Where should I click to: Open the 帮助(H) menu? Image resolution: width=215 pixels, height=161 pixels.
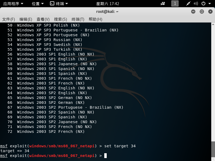[x=95, y=19]
